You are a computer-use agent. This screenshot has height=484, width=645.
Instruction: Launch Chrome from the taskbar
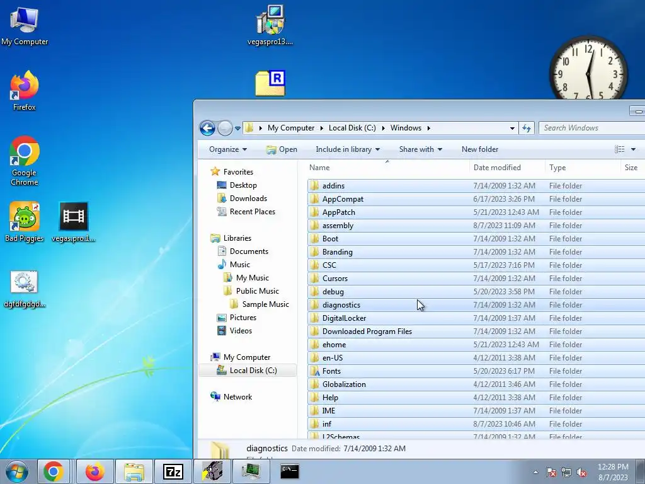54,471
